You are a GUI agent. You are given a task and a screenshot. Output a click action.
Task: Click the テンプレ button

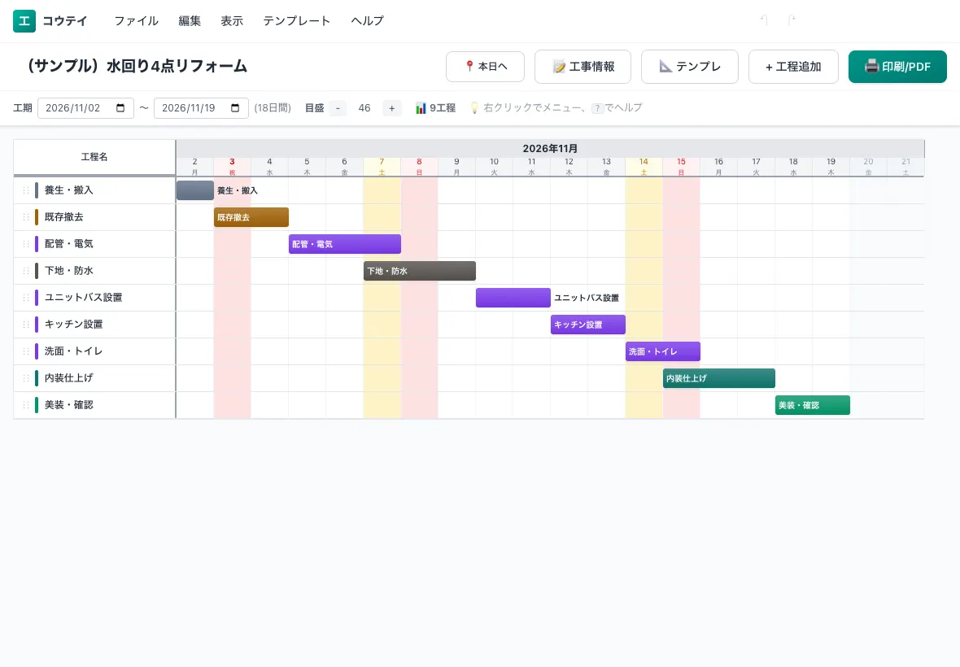tap(689, 66)
